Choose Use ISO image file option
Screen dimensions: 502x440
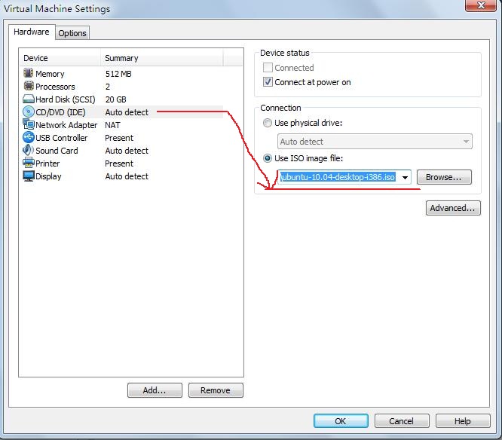click(268, 158)
